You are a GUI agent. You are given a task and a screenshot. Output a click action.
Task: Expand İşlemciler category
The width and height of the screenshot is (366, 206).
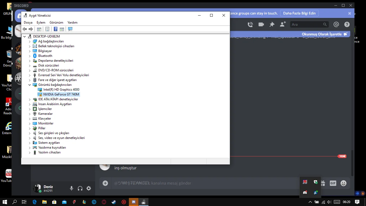coord(30,109)
